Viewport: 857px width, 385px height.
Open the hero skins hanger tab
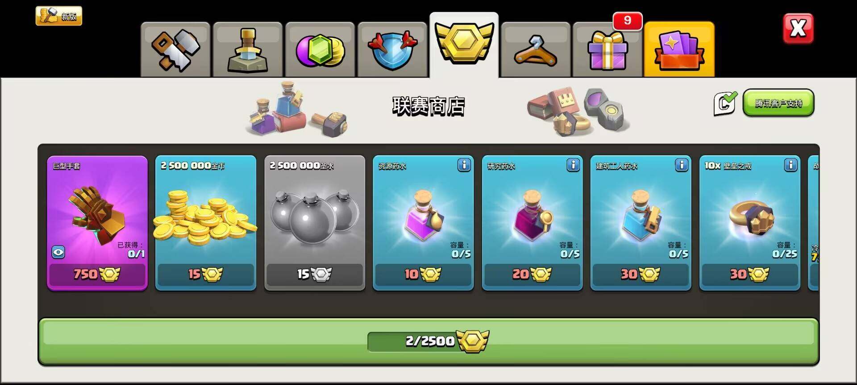click(536, 49)
